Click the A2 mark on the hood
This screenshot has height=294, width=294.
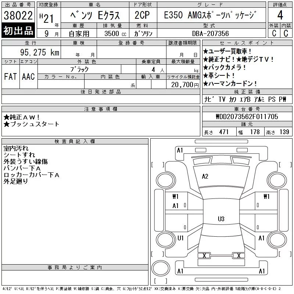[205, 176]
